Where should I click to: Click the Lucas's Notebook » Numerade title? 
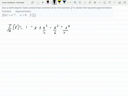(x=13, y=3)
